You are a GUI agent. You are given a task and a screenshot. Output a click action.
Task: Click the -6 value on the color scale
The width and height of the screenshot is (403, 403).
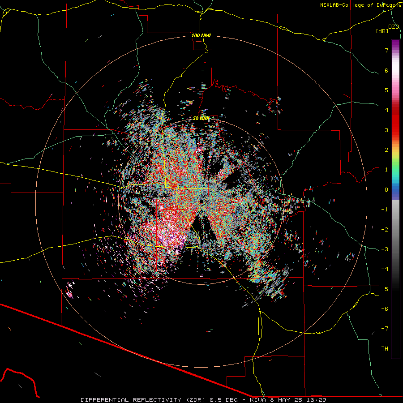point(385,309)
